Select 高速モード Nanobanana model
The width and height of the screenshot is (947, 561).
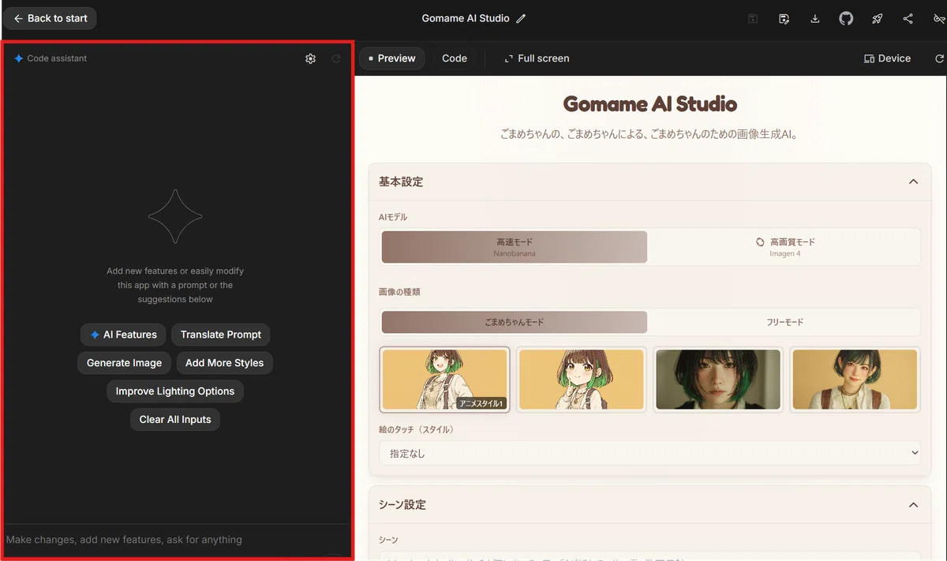coord(515,247)
